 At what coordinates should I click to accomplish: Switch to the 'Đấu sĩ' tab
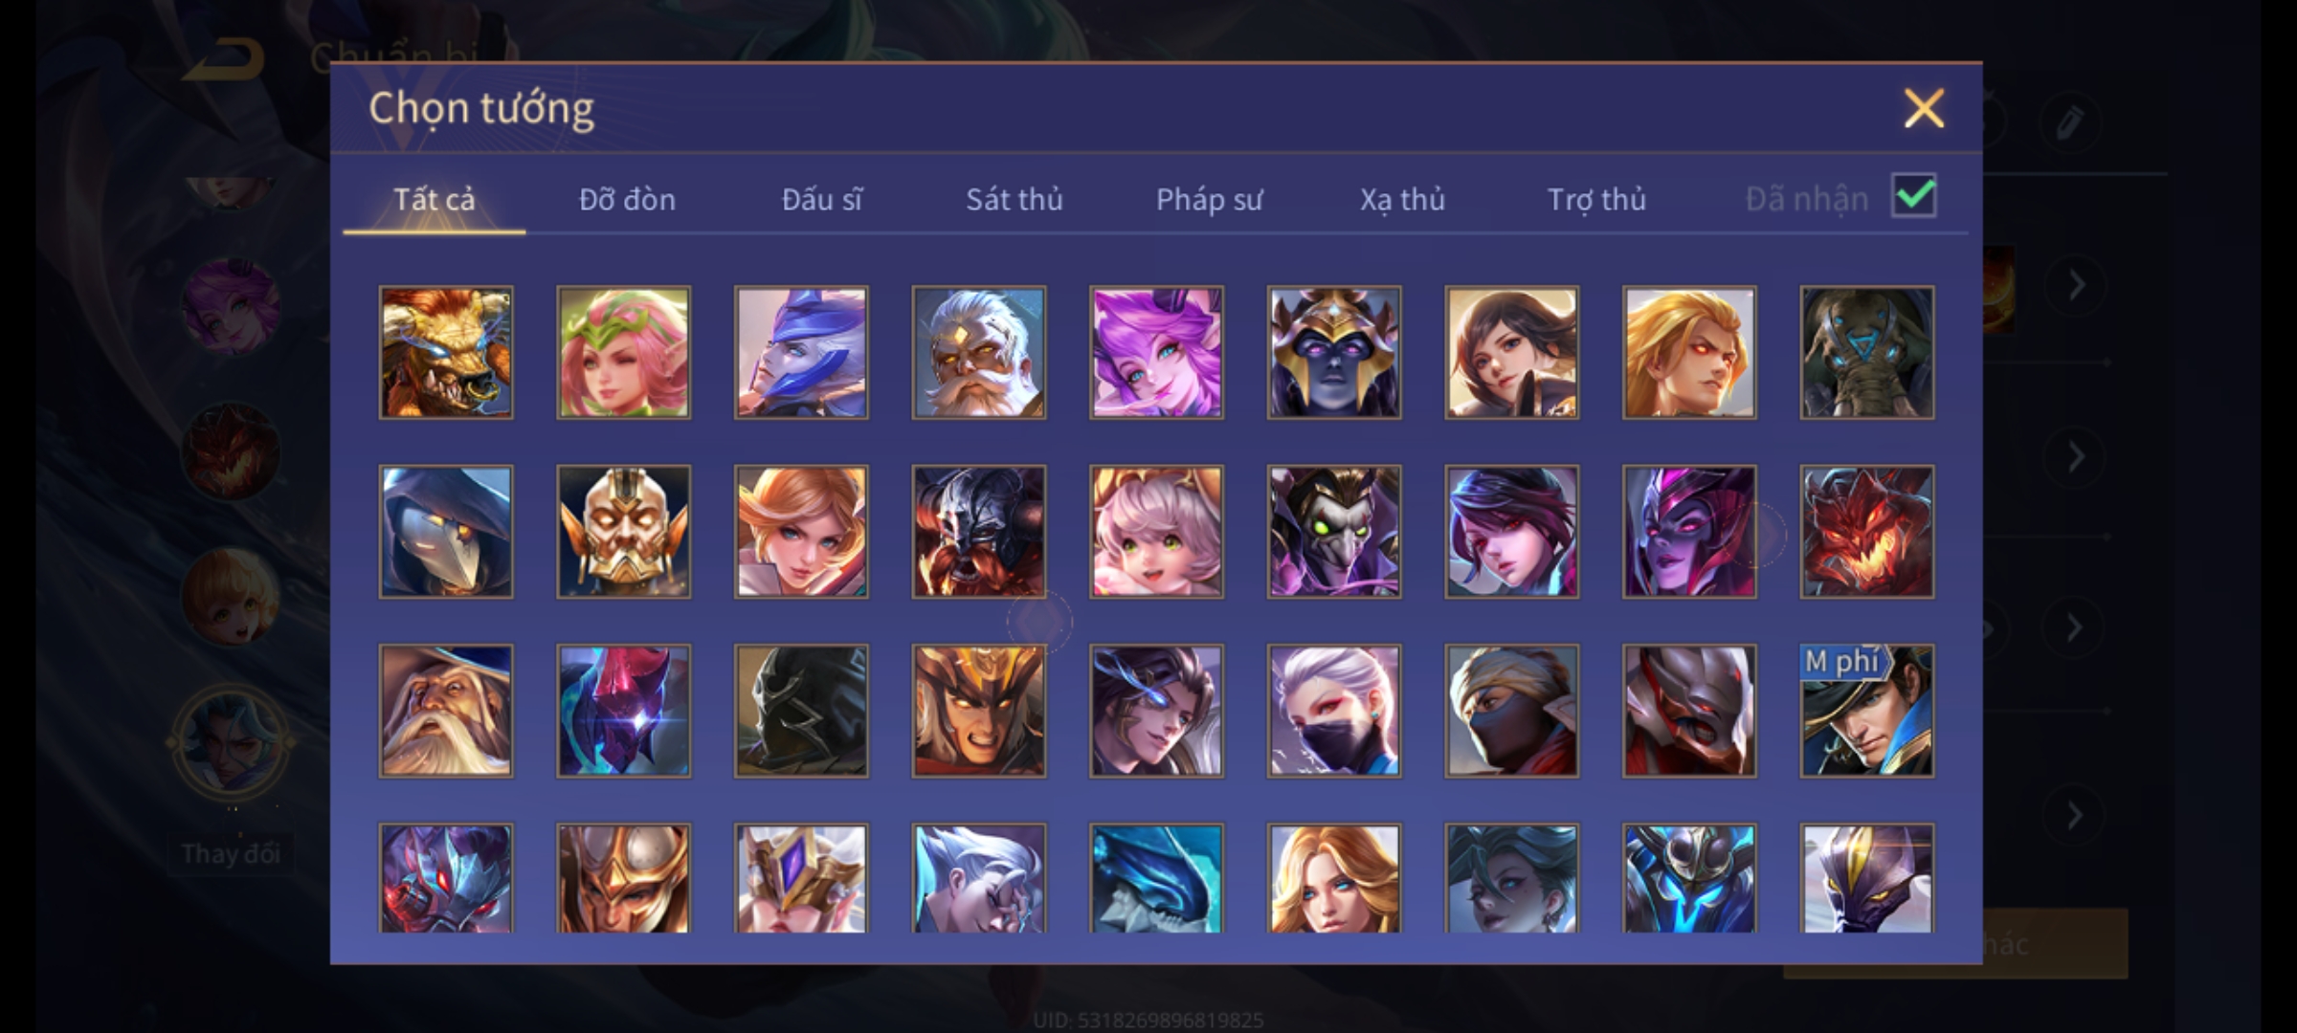[x=821, y=199]
